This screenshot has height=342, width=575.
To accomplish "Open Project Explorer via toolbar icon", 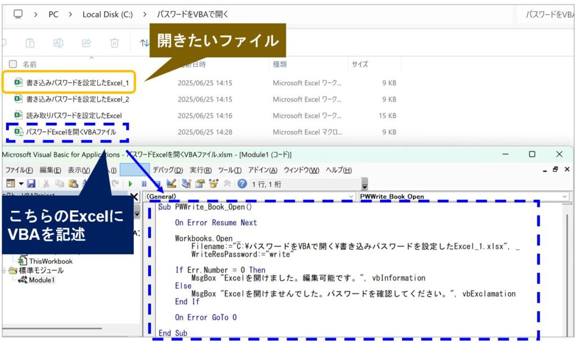I will 186,183.
